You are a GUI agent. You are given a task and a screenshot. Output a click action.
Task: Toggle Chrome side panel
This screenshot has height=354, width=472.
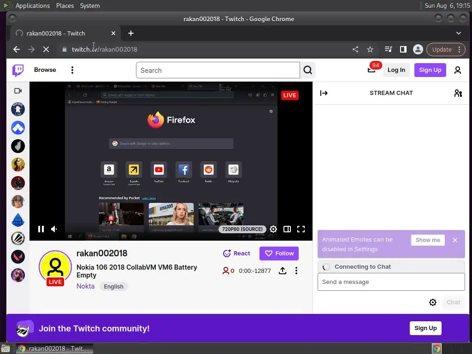click(403, 49)
